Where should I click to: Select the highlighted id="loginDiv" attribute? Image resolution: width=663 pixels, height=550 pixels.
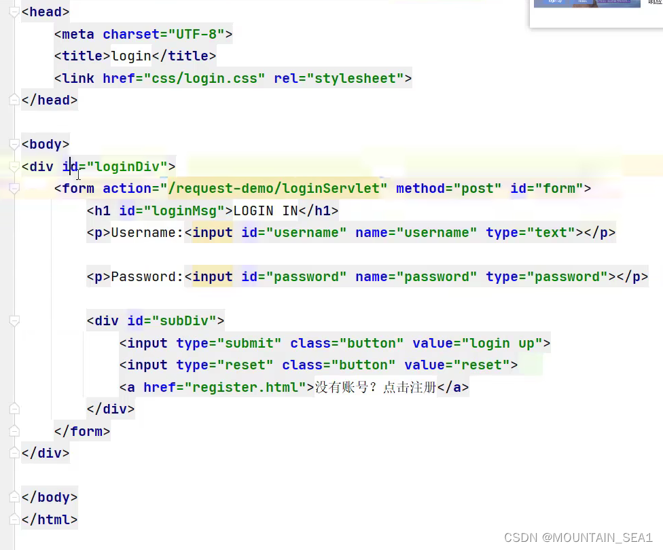coord(115,166)
